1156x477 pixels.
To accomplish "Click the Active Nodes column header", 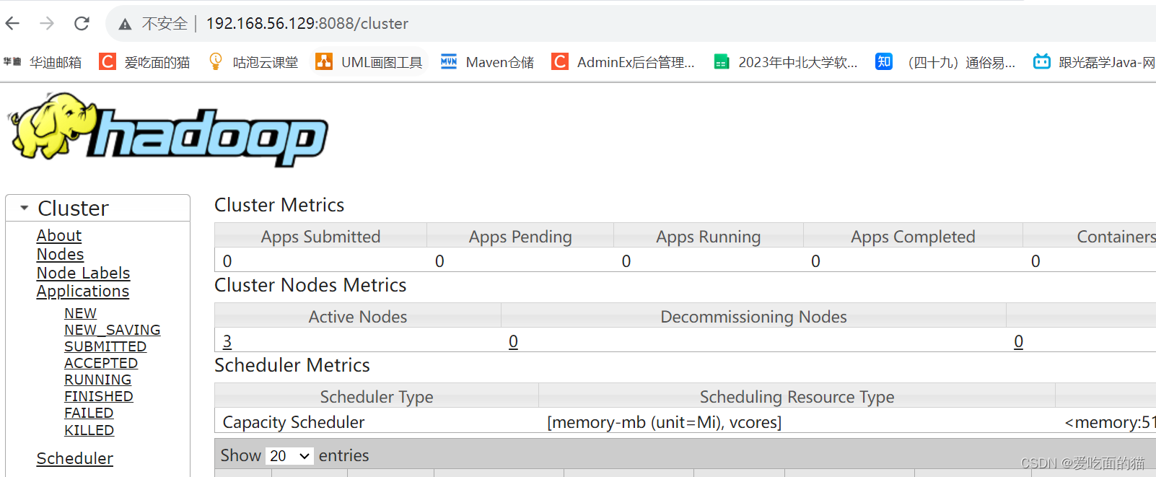I will click(x=358, y=317).
